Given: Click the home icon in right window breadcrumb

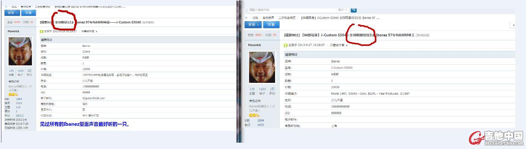Looking at the screenshot, I should click(x=246, y=17).
